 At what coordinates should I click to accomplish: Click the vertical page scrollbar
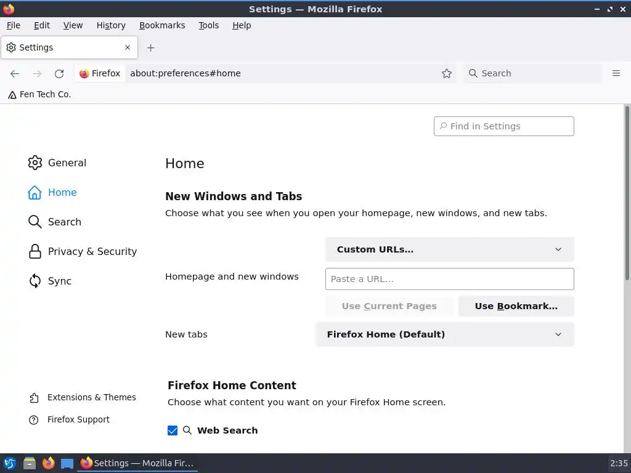(627, 193)
